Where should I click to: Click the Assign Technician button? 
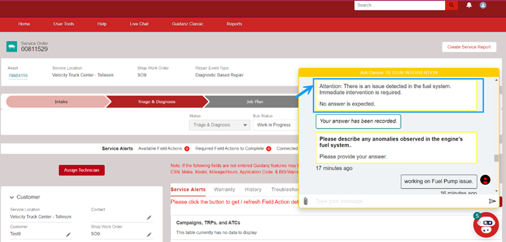[82, 170]
